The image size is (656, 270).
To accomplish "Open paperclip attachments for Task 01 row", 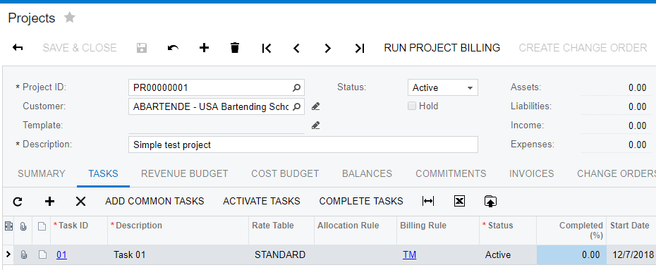I will (24, 254).
